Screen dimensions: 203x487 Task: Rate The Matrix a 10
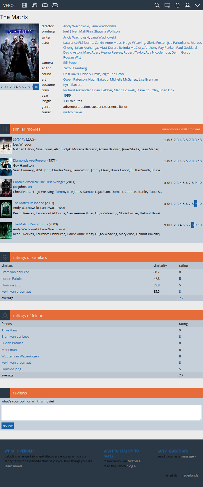pos(36,87)
